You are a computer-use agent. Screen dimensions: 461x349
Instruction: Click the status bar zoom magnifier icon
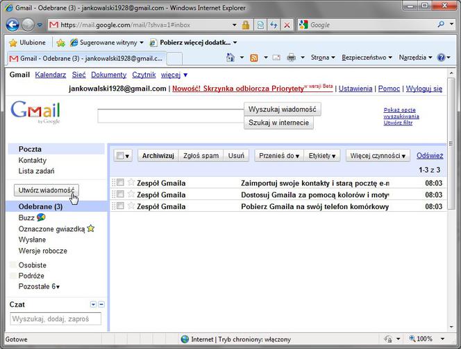pos(412,339)
